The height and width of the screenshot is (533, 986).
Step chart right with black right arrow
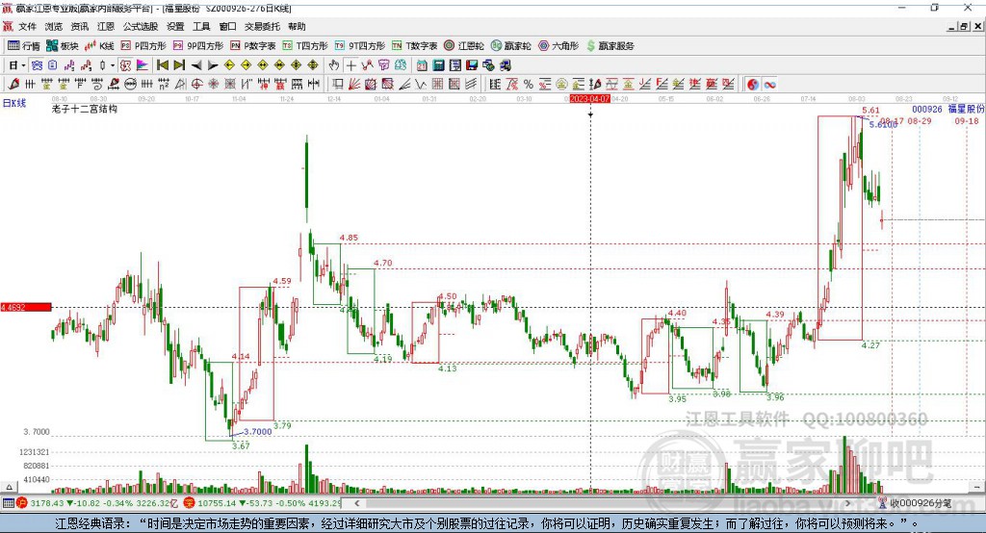click(213, 65)
